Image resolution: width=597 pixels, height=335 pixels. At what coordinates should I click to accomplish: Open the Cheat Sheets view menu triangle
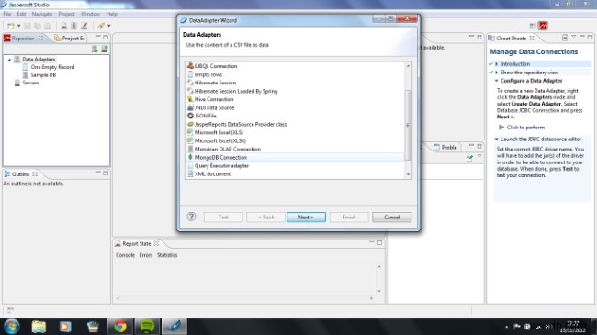[x=573, y=37]
